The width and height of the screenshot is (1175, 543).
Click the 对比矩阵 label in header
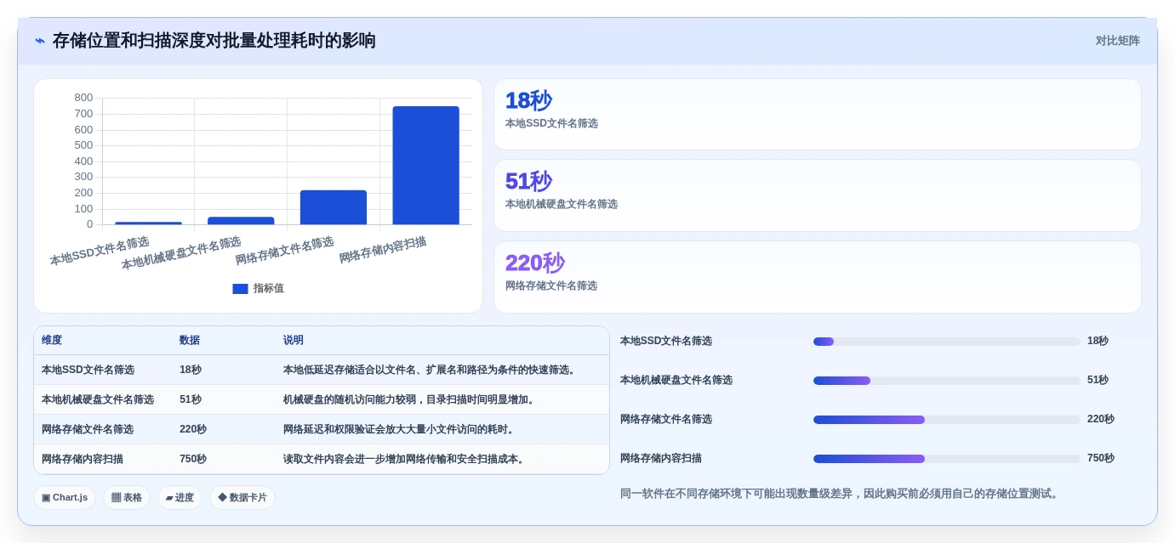pyautogui.click(x=1117, y=41)
